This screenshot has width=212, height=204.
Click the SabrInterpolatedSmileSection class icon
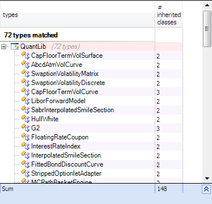[x=26, y=110]
